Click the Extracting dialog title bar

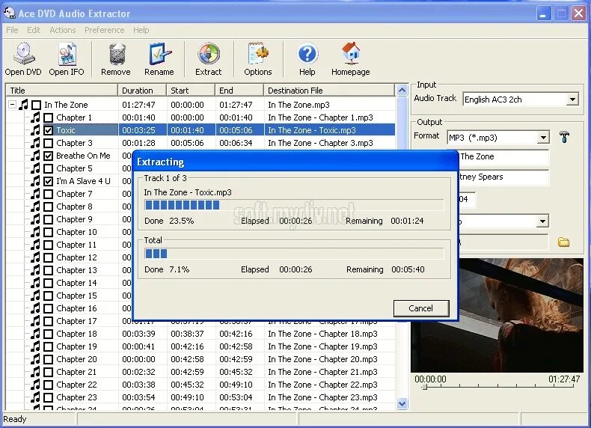tap(295, 162)
